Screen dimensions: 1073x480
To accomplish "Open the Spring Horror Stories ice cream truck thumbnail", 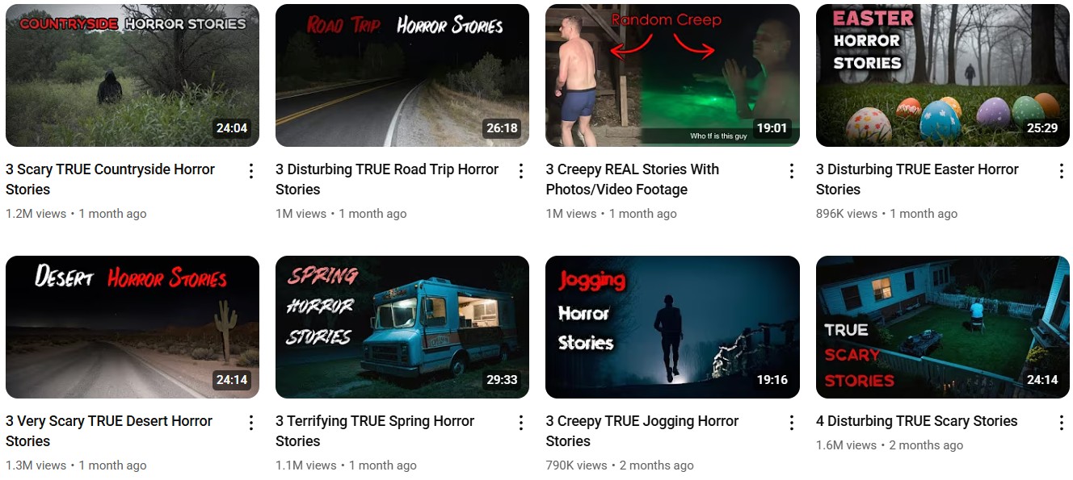I will coord(402,328).
